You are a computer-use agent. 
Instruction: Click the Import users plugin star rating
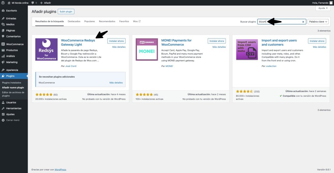(245, 91)
